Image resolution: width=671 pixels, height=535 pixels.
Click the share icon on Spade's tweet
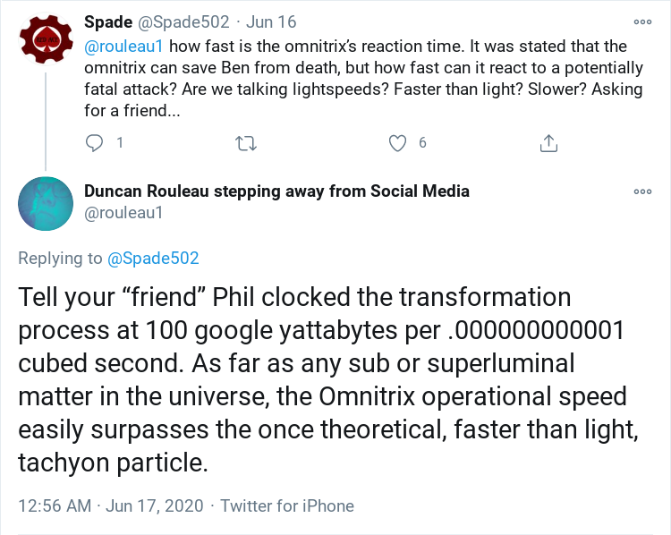click(549, 142)
